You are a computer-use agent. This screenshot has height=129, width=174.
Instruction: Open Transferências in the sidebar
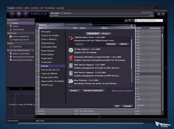[21, 30]
